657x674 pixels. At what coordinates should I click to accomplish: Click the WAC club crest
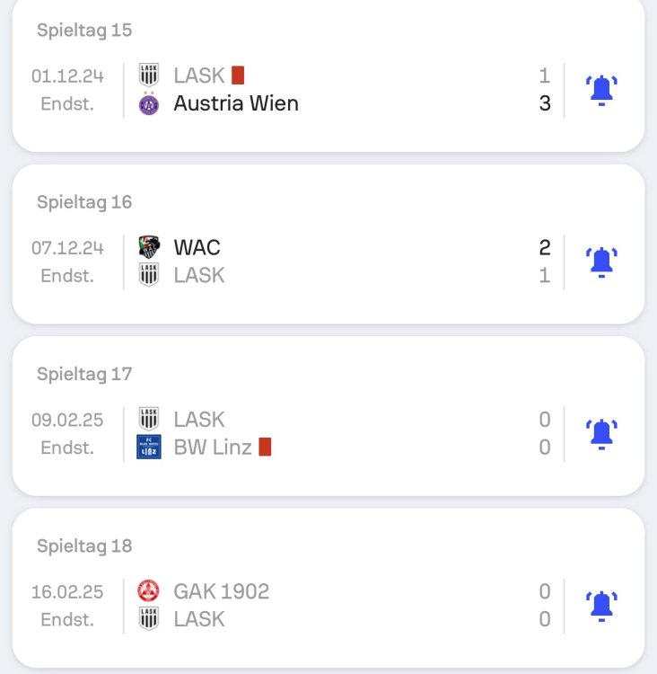pyautogui.click(x=149, y=247)
